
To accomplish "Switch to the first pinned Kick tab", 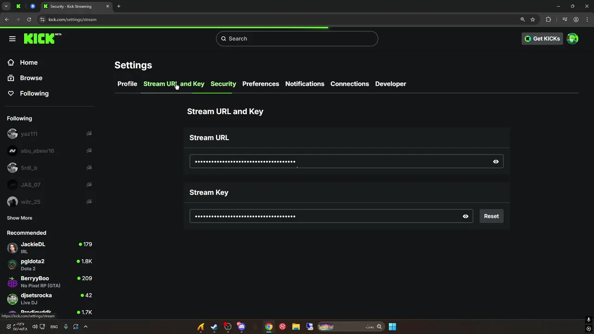I will [x=19, y=6].
